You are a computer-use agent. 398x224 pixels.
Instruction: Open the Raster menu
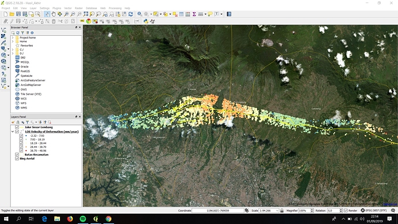point(78,8)
